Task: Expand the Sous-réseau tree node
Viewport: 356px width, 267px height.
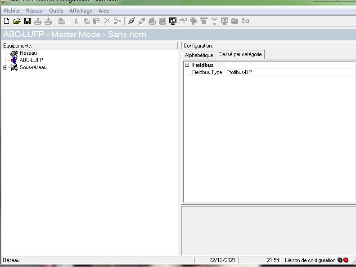Action: click(5, 68)
